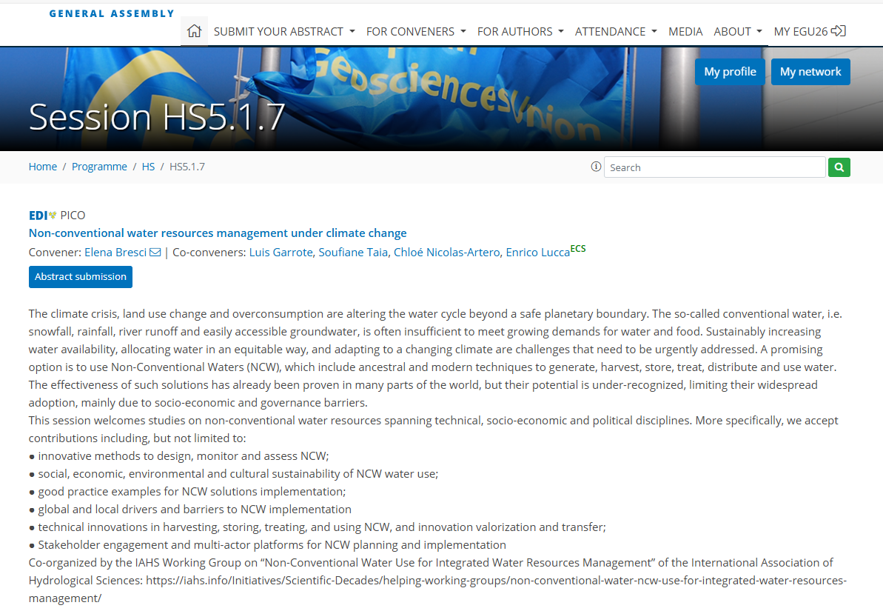Go to the home icon in navbar
The image size is (883, 611).
pyautogui.click(x=194, y=31)
